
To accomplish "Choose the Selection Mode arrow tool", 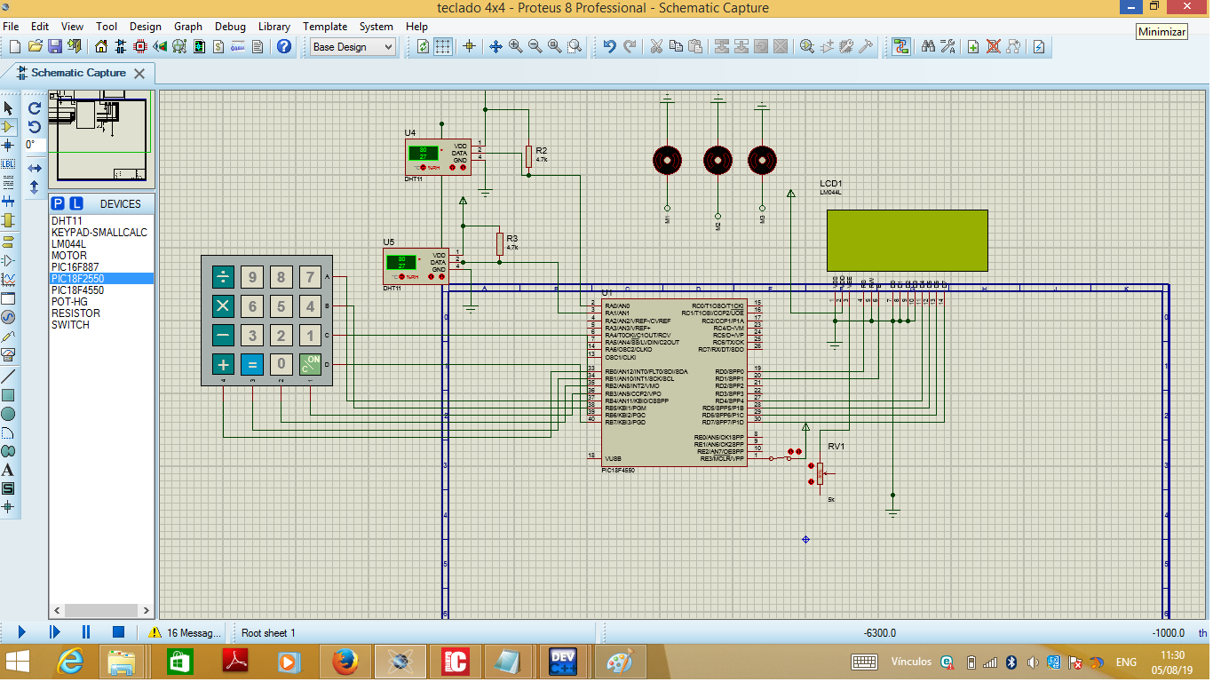I will tap(8, 107).
